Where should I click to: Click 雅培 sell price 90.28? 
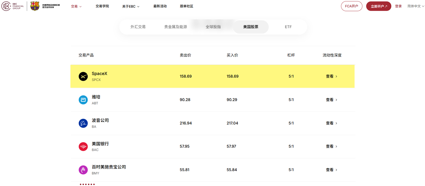coord(185,100)
